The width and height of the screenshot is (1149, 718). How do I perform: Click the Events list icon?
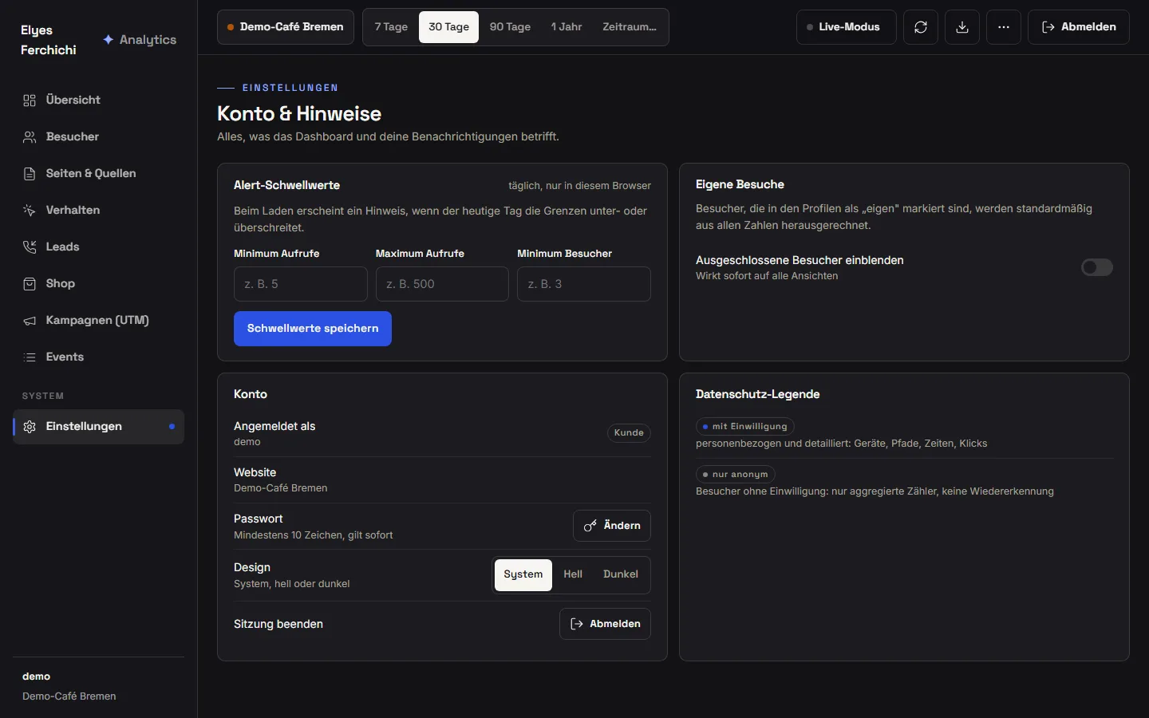point(30,357)
